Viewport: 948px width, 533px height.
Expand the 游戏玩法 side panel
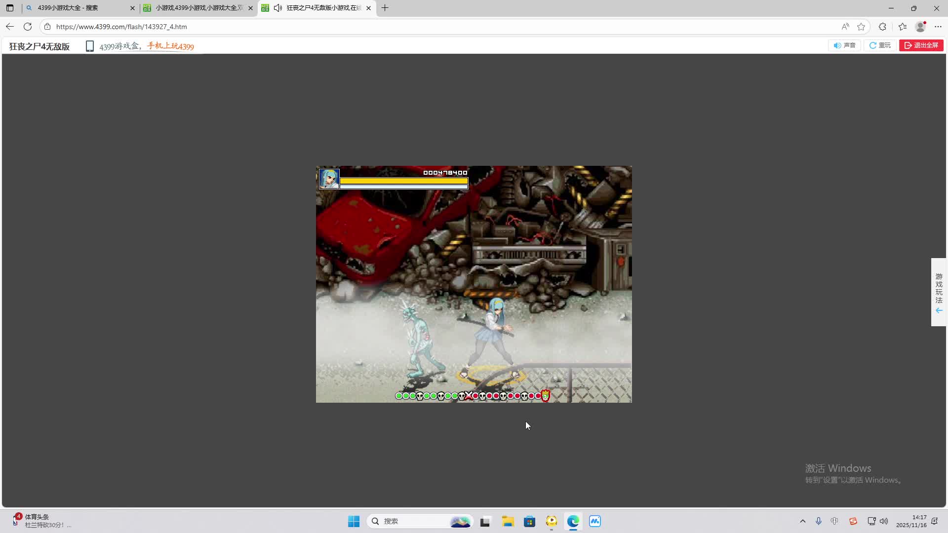[939, 292]
